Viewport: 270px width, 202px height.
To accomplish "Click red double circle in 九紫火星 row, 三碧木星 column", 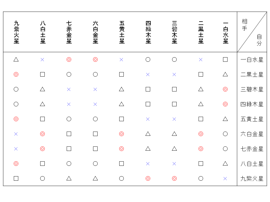I will [174, 178].
